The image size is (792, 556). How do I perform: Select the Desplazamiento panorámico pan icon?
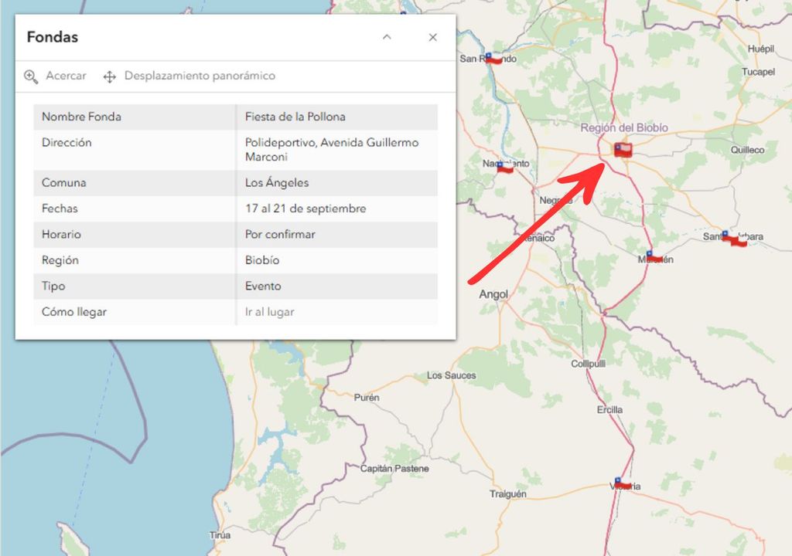pos(110,76)
